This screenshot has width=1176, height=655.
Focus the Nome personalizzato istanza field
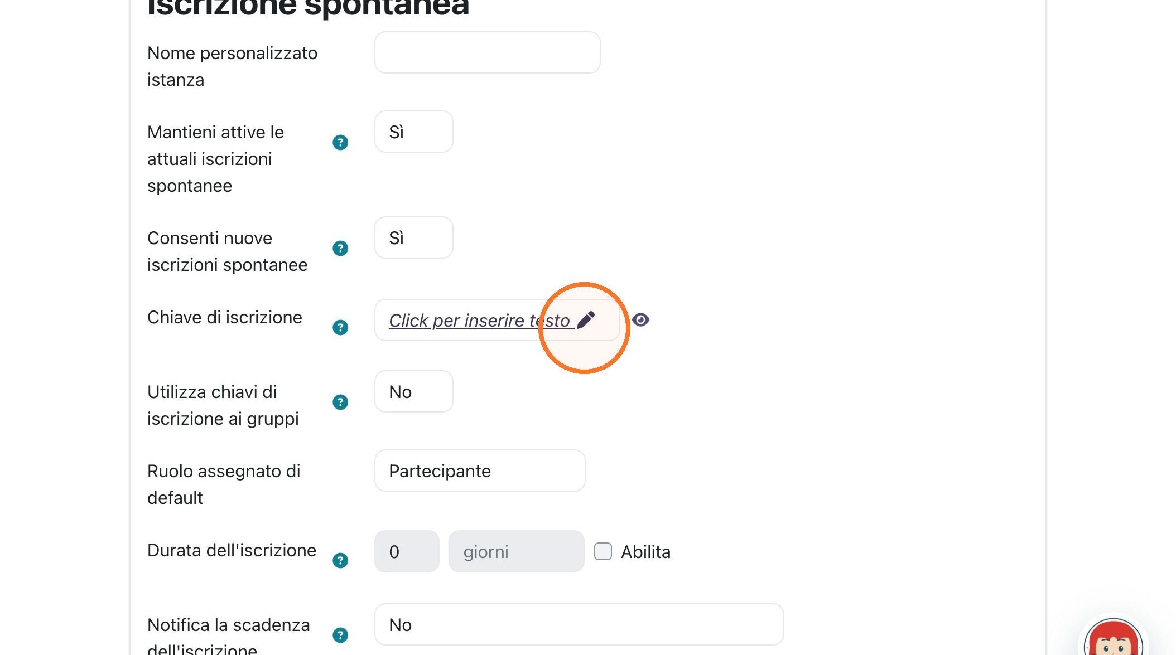488,52
